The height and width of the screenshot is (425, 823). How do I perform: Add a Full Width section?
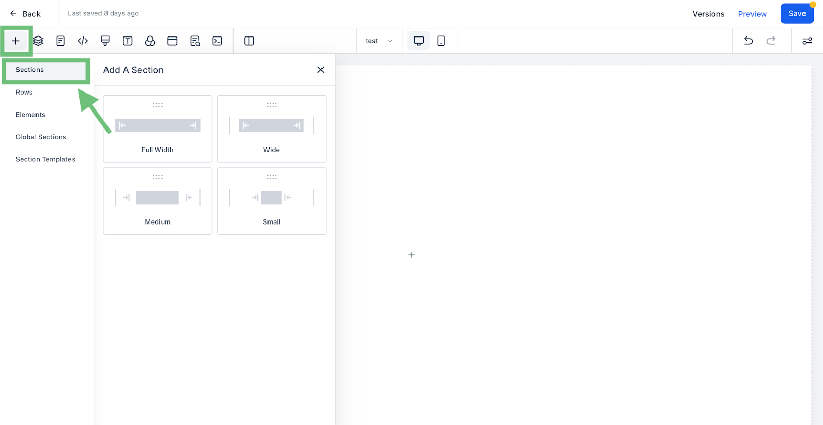(157, 129)
